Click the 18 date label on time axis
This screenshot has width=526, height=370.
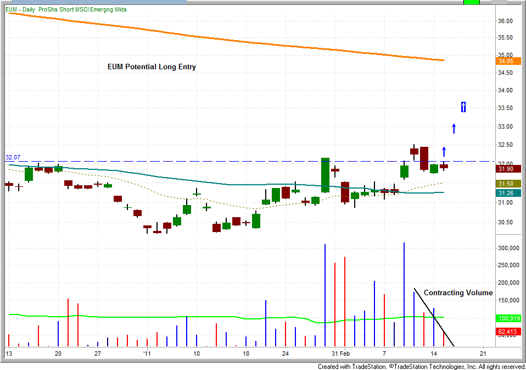pos(246,354)
